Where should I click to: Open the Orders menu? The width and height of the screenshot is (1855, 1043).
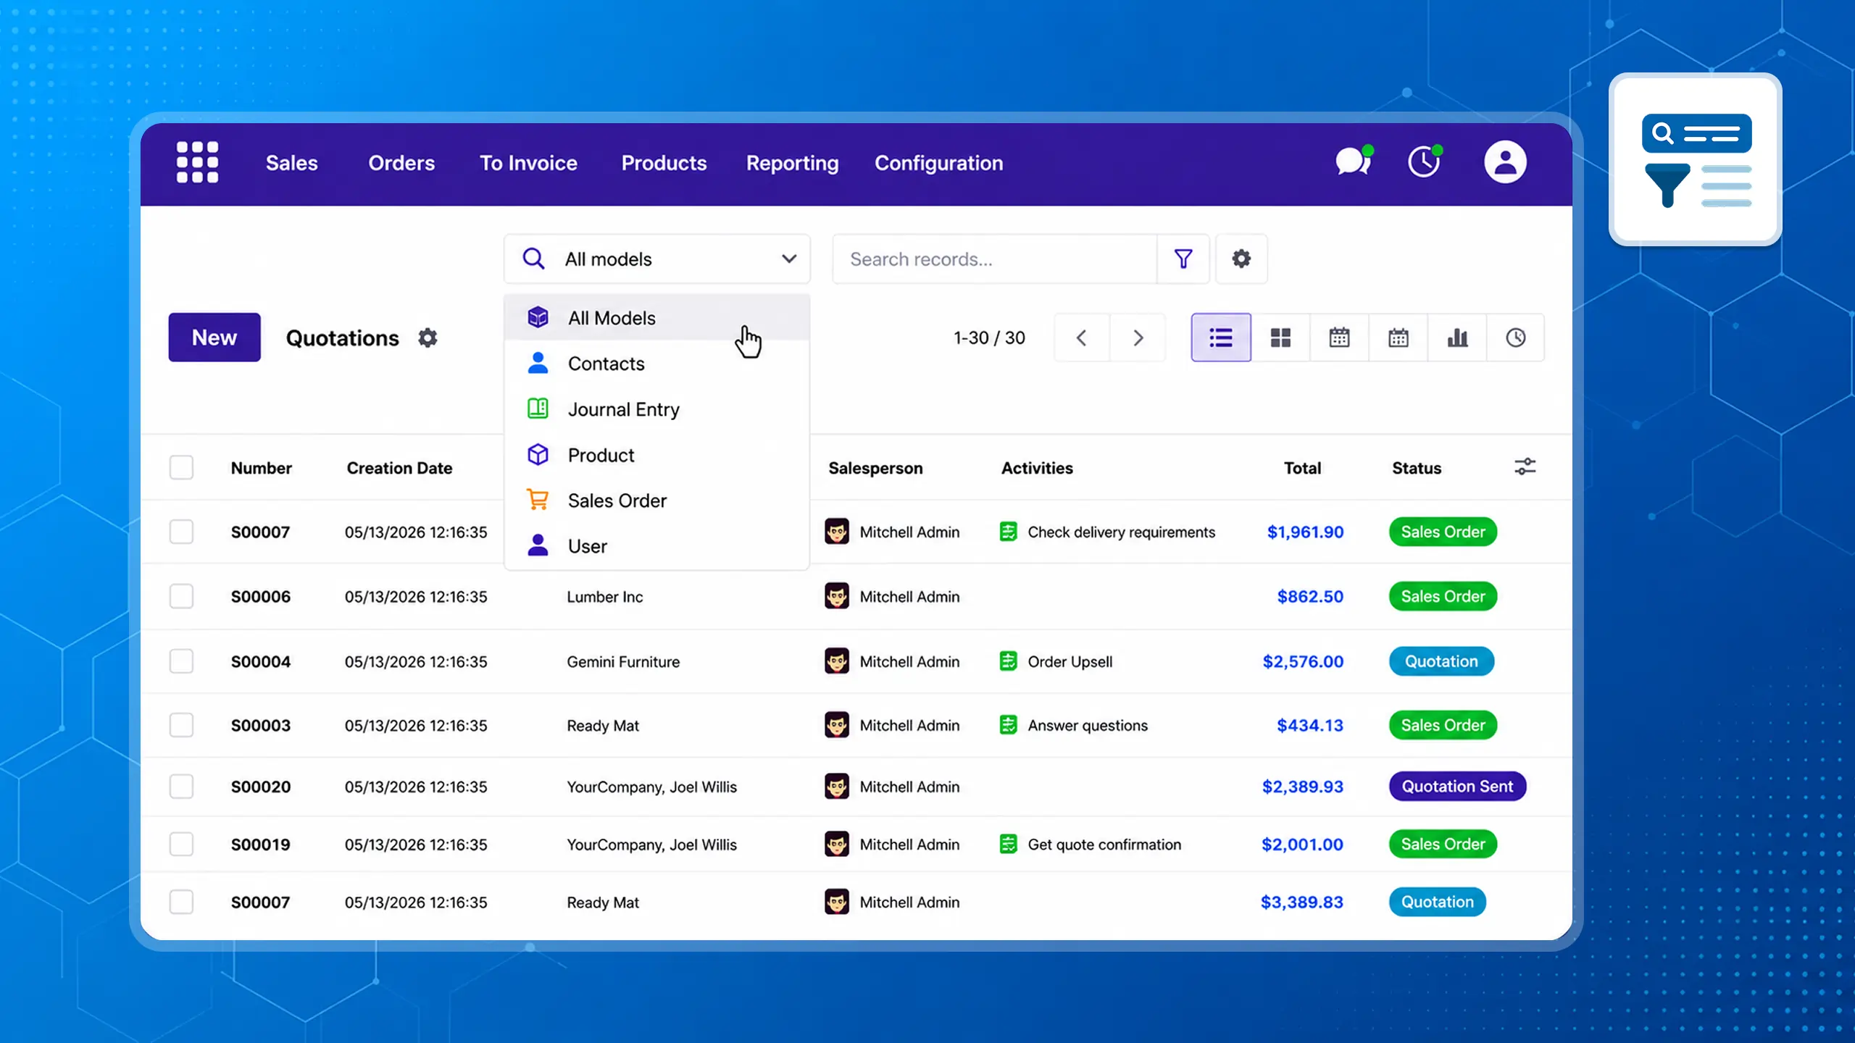point(401,163)
